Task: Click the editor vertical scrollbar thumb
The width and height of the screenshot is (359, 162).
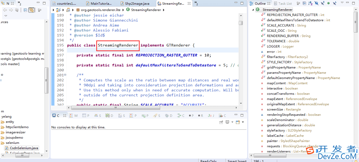Action: tap(241, 23)
